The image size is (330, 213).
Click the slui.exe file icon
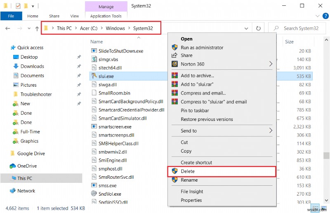(94, 76)
